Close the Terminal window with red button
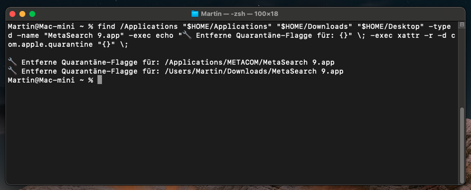 12,14
